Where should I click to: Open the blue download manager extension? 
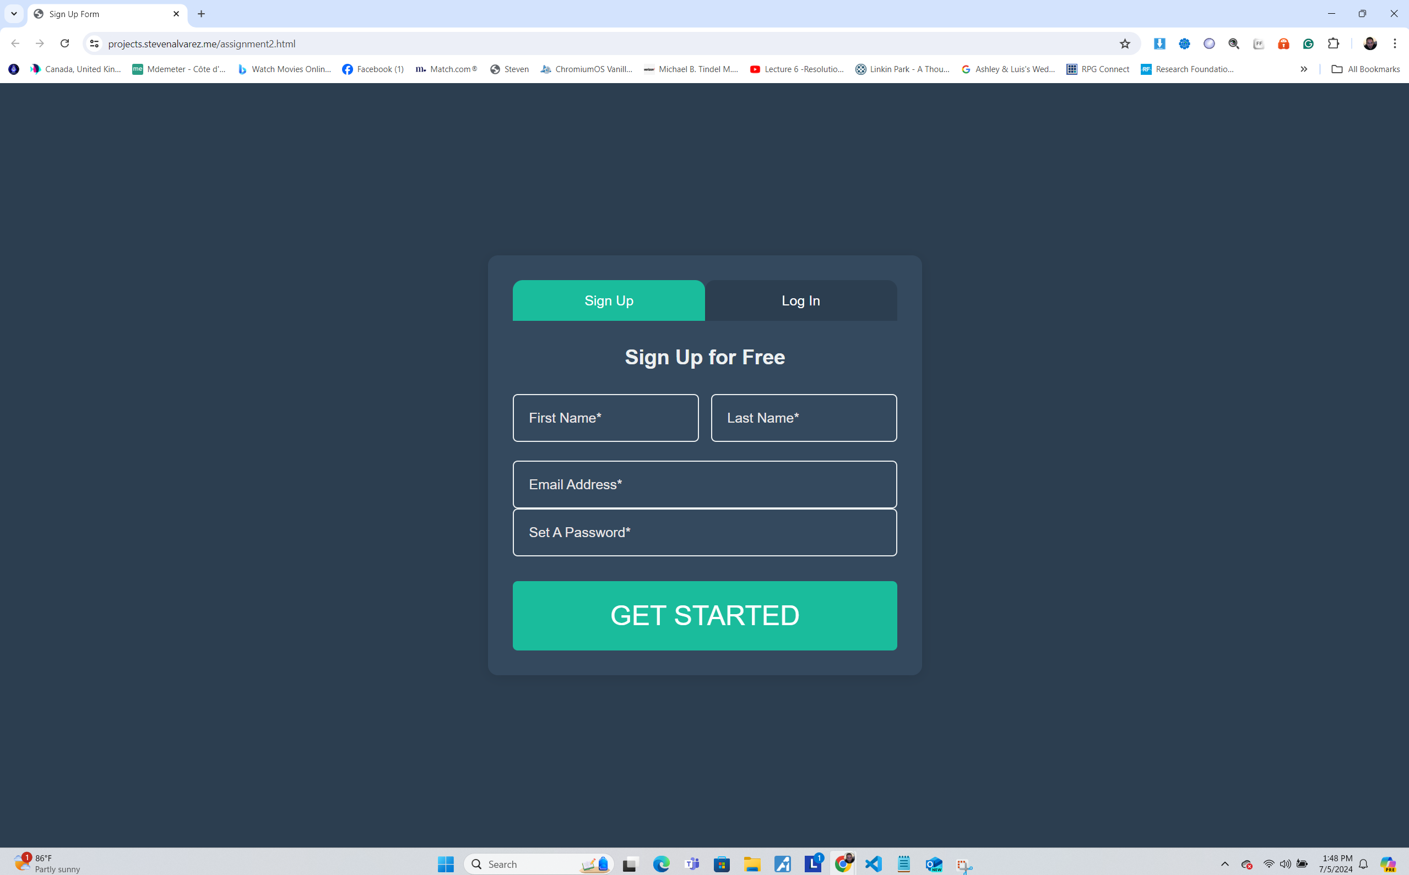[1160, 43]
